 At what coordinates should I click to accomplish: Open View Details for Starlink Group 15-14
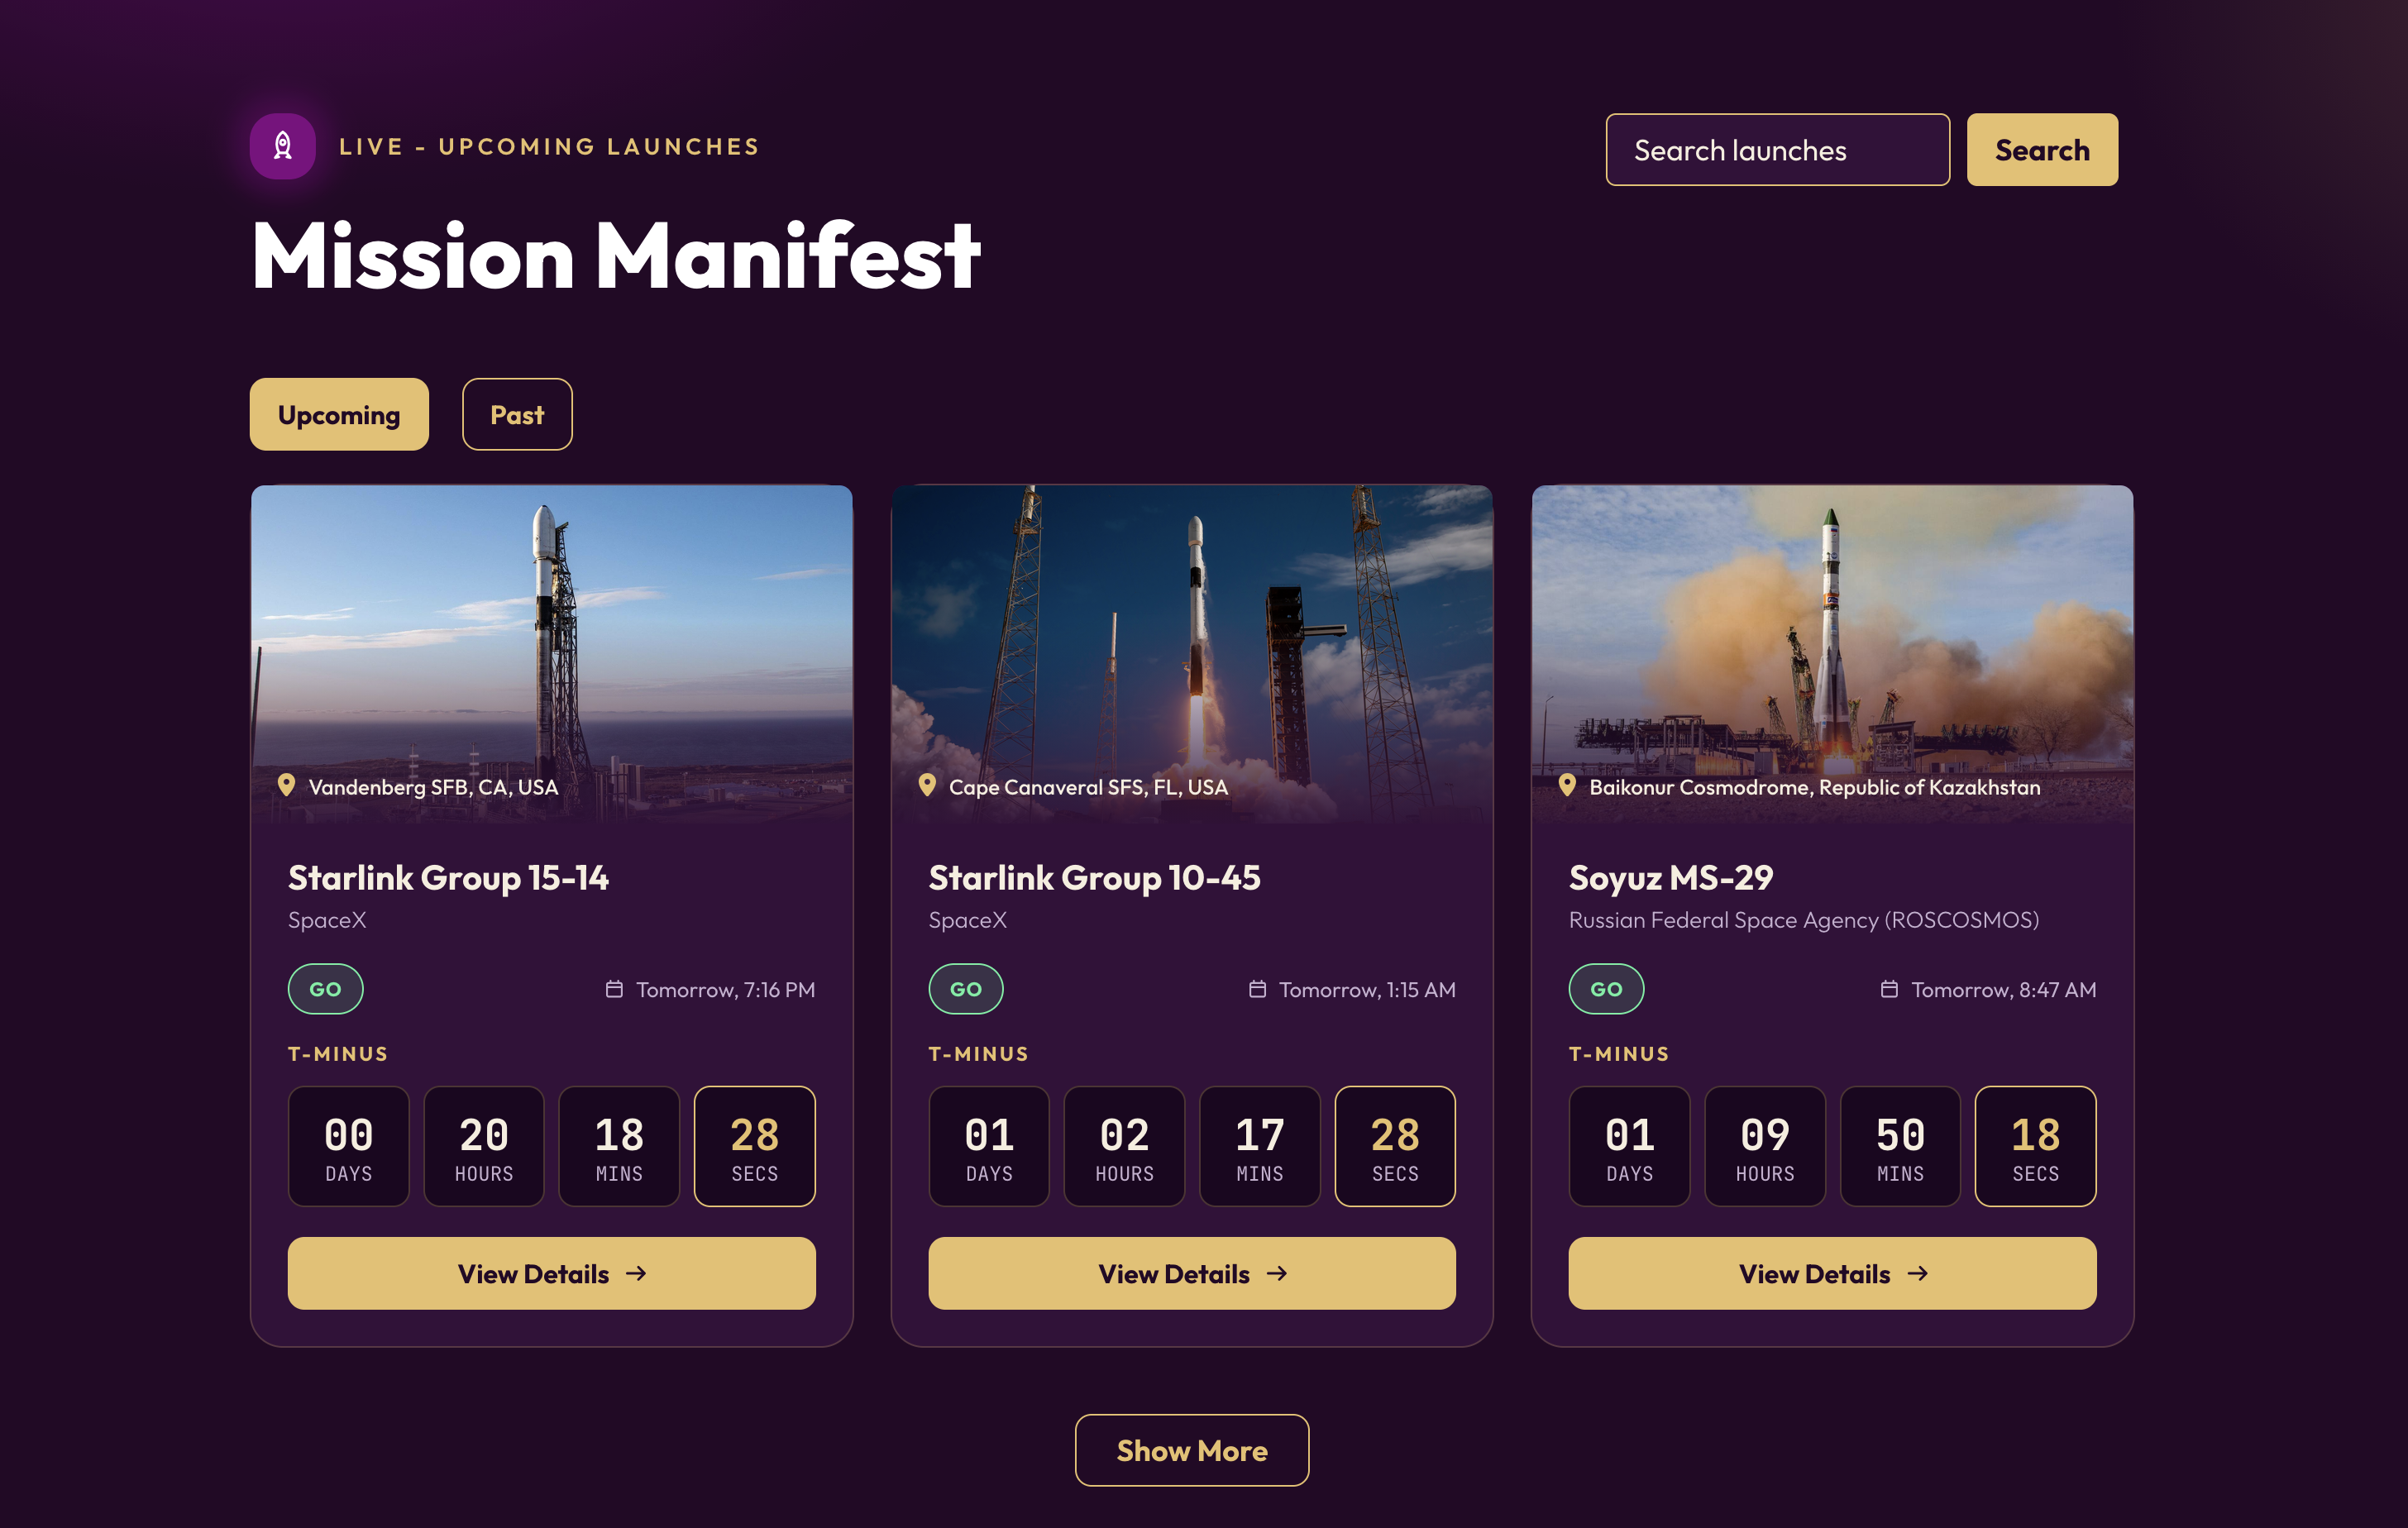(552, 1274)
